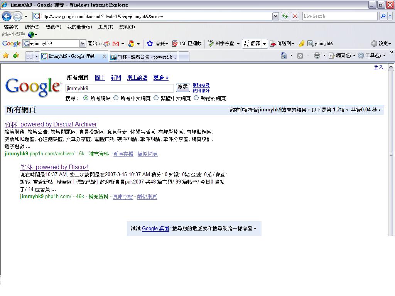Print the page with the printer icon
This screenshot has width=395, height=296.
317,55
